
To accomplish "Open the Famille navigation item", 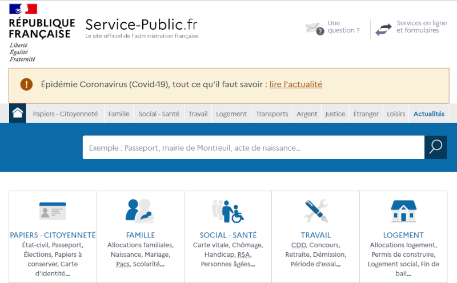I will coord(119,114).
